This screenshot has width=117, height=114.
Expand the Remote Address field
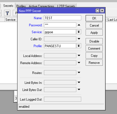click(79, 63)
